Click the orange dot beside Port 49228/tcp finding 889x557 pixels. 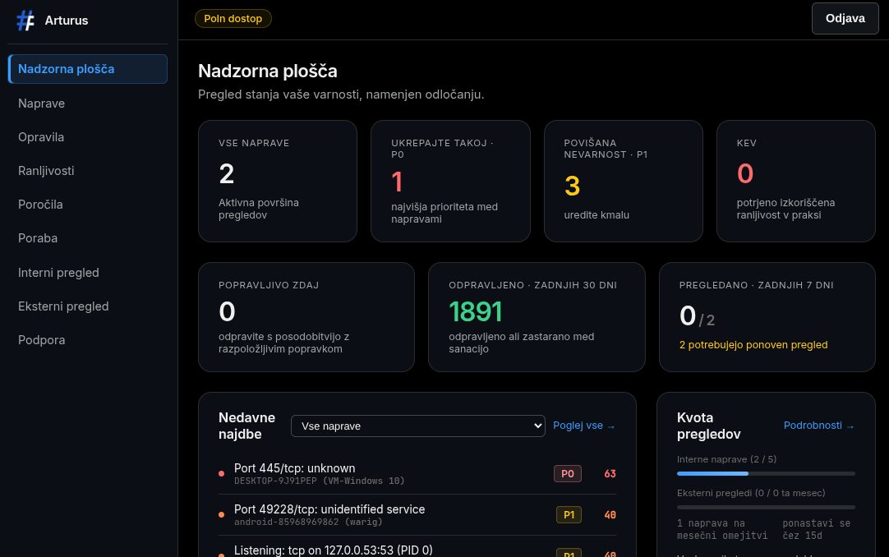point(221,514)
